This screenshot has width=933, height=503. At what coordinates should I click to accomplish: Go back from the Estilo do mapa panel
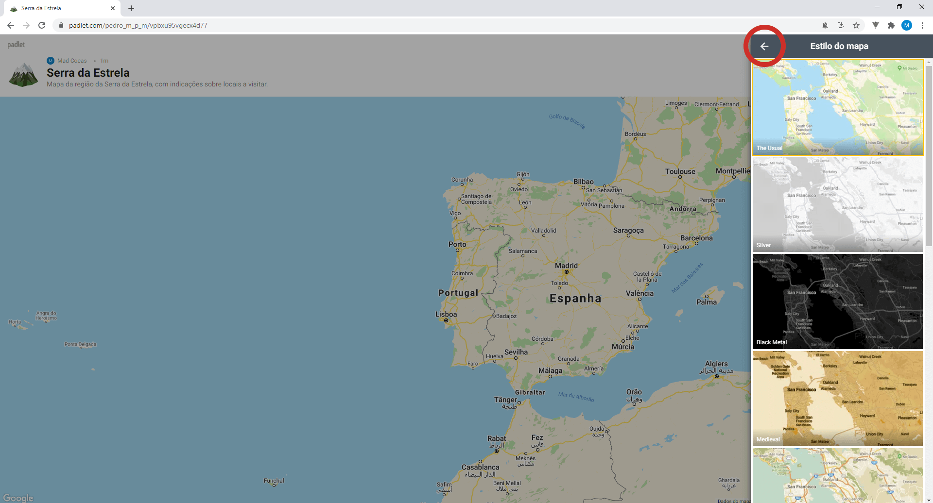[x=764, y=46]
